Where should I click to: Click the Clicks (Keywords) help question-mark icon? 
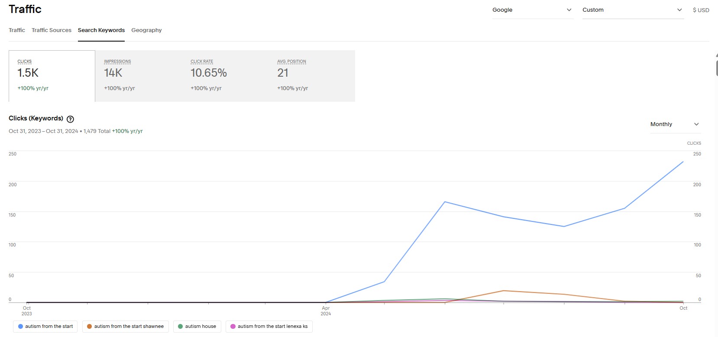(70, 119)
